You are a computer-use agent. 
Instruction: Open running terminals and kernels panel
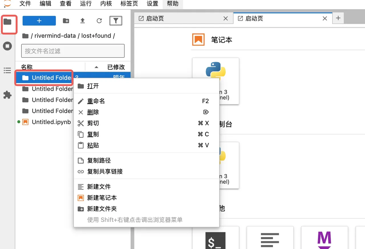pyautogui.click(x=7, y=46)
